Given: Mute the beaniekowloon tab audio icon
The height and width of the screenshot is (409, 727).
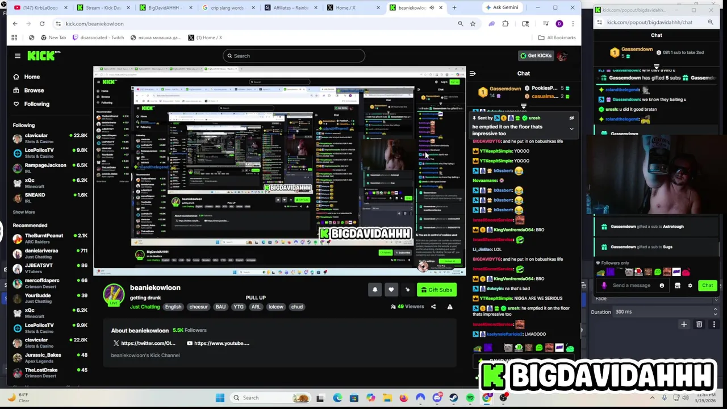Looking at the screenshot, I should tap(432, 8).
